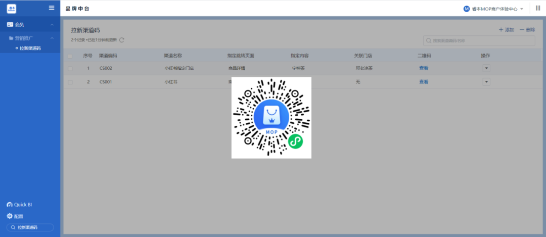Click the 邓老凉茶 store cell
The height and width of the screenshot is (237, 546).
364,68
